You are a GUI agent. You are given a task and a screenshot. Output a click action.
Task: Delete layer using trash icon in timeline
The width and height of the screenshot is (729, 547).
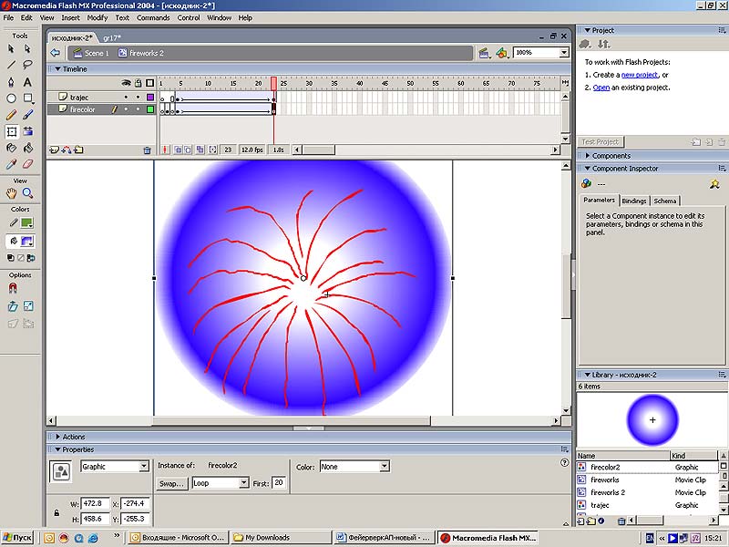(x=147, y=150)
